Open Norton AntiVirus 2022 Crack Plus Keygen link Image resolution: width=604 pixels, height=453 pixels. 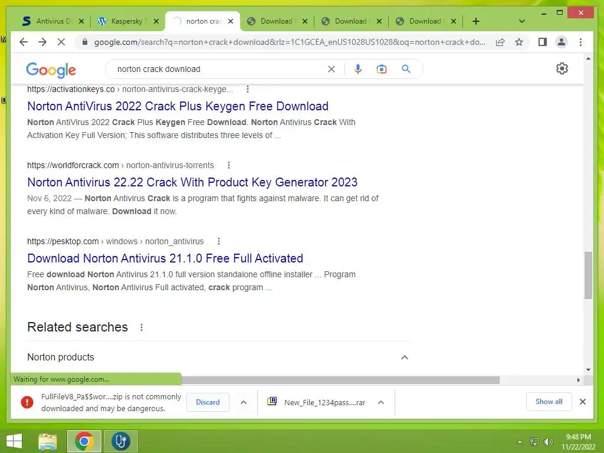pyautogui.click(x=178, y=106)
